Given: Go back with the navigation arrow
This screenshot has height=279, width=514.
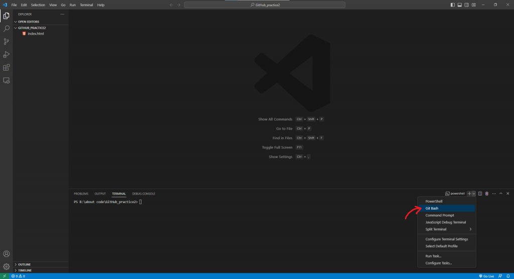Looking at the screenshot, I should 172,5.
